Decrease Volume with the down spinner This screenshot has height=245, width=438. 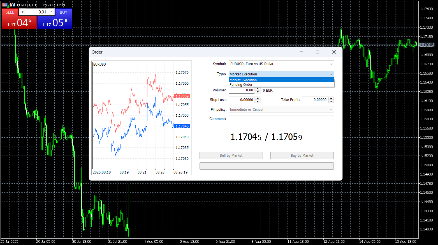[x=258, y=92]
